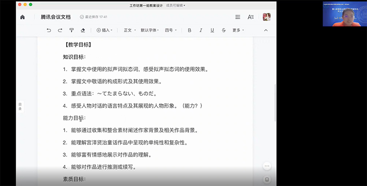Open the 更多 more tools menu

coord(238,30)
